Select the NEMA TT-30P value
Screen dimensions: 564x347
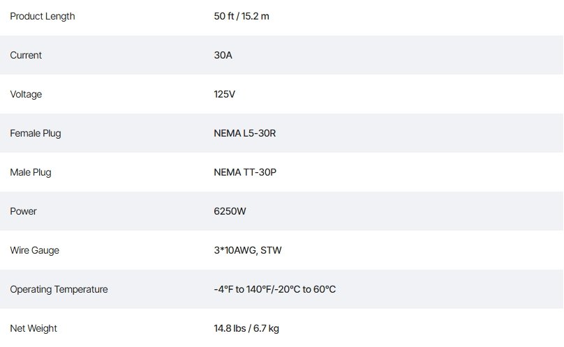point(246,172)
